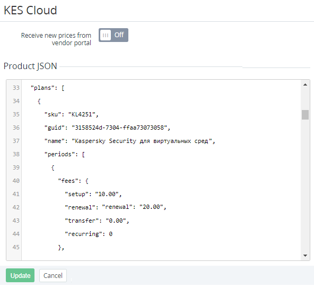Click the "plans" key on line 33
314x287 pixels.
pyautogui.click(x=42, y=88)
